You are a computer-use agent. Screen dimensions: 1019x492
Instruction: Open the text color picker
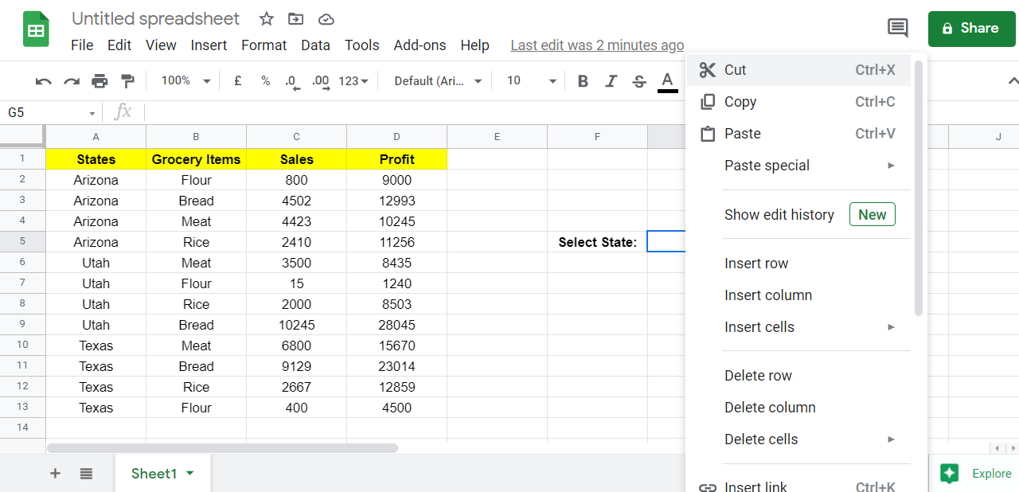[667, 80]
